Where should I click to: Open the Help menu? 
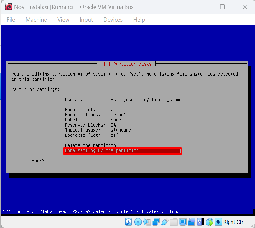click(139, 20)
